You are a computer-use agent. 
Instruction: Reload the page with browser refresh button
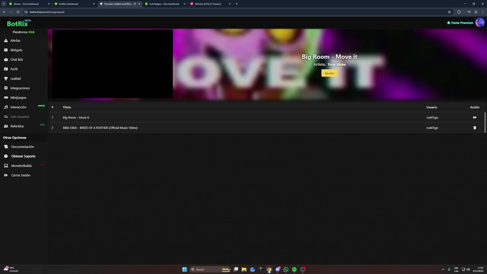coord(18,12)
